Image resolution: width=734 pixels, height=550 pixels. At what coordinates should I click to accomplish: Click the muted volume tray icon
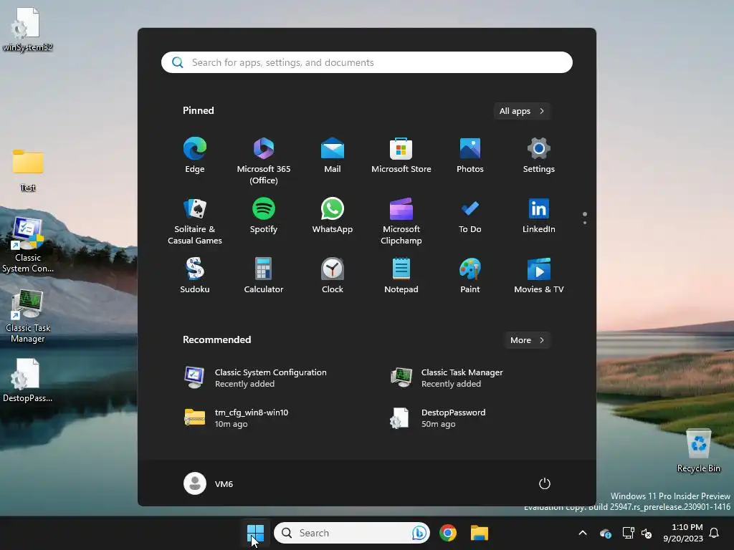[647, 533]
